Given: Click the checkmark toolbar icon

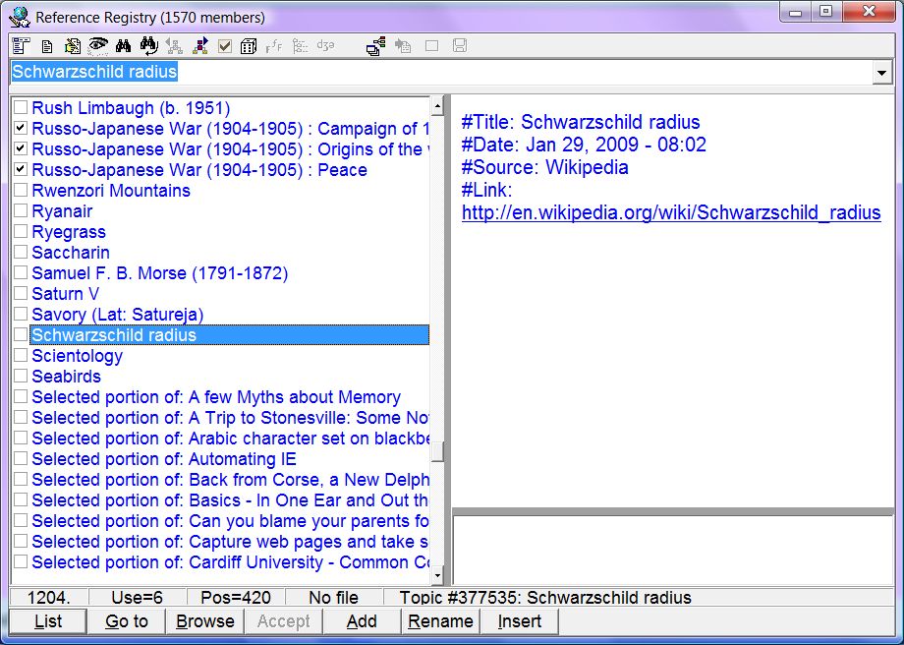Looking at the screenshot, I should [225, 46].
